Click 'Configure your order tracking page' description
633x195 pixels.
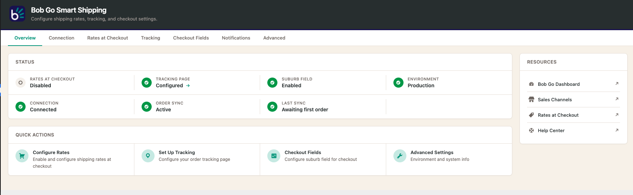[195, 159]
